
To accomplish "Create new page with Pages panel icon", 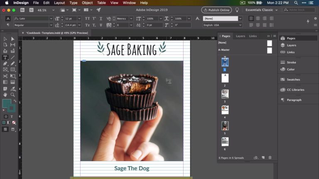I will [x=263, y=157].
